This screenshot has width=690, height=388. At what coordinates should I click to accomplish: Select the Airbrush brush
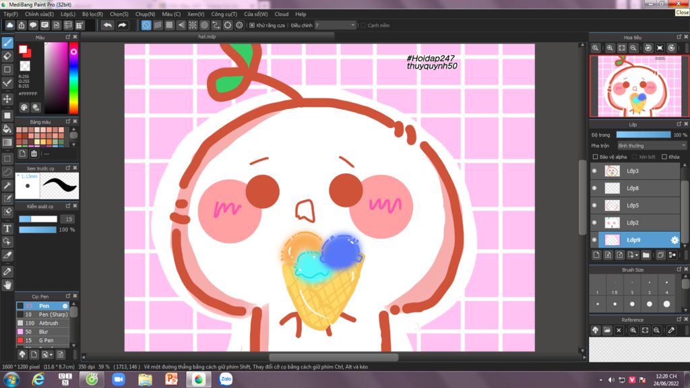[x=42, y=323]
